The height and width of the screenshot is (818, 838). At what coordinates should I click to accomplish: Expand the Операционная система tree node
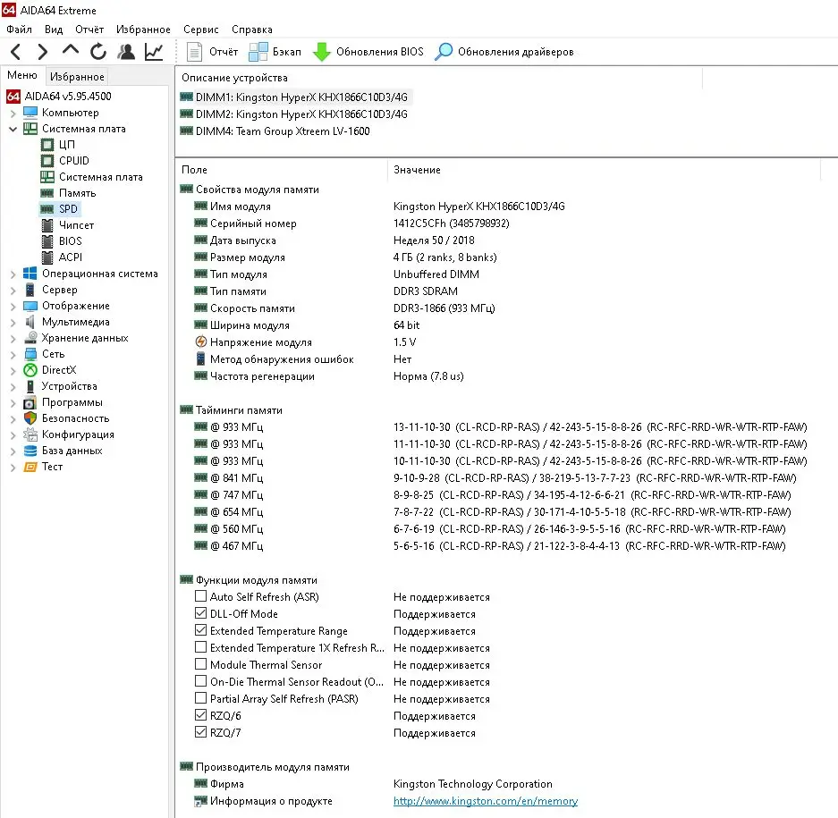(x=13, y=274)
